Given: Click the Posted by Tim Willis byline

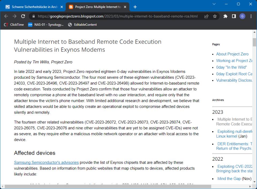Looking at the screenshot, I should (x=43, y=62).
